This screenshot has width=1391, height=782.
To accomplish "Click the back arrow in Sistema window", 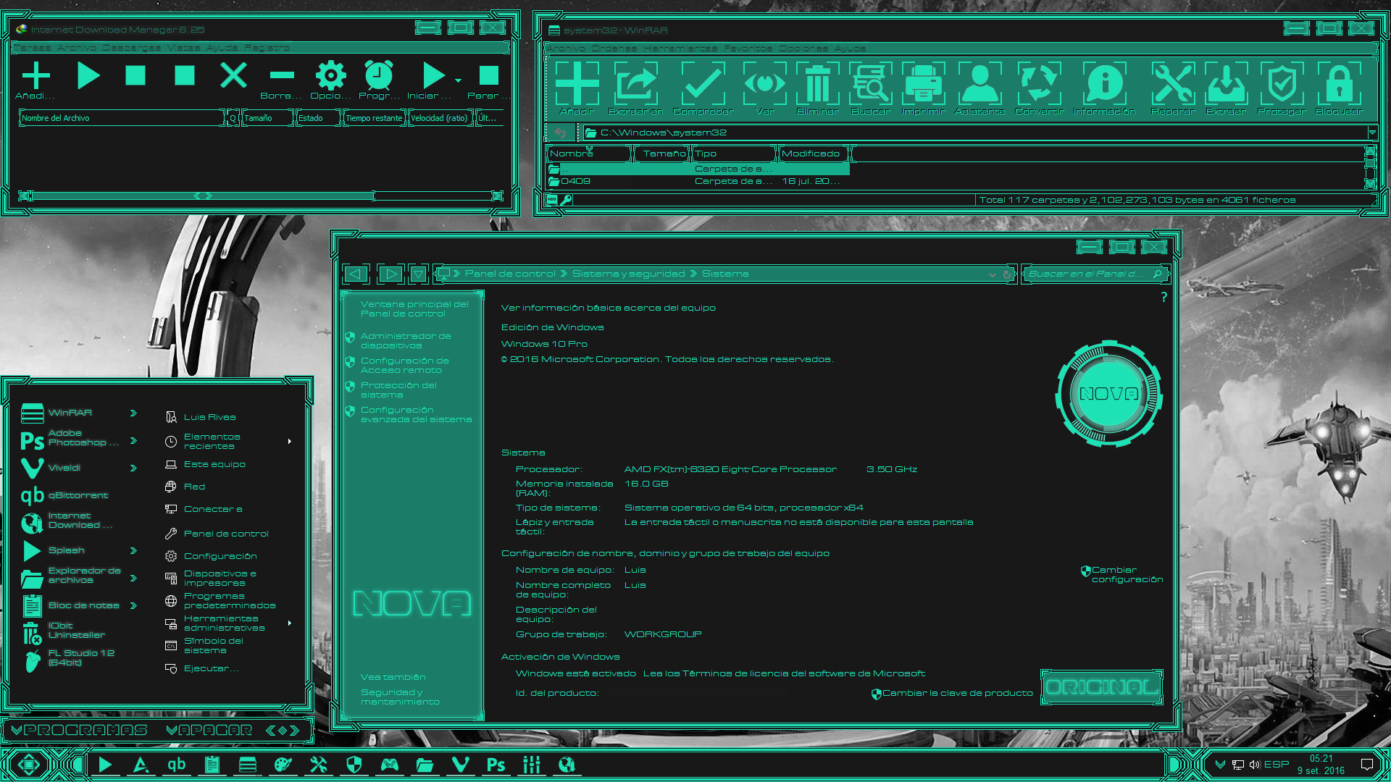I will point(355,274).
